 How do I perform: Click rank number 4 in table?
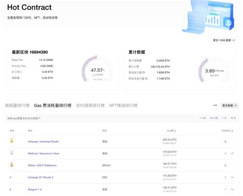pyautogui.click(x=10, y=178)
